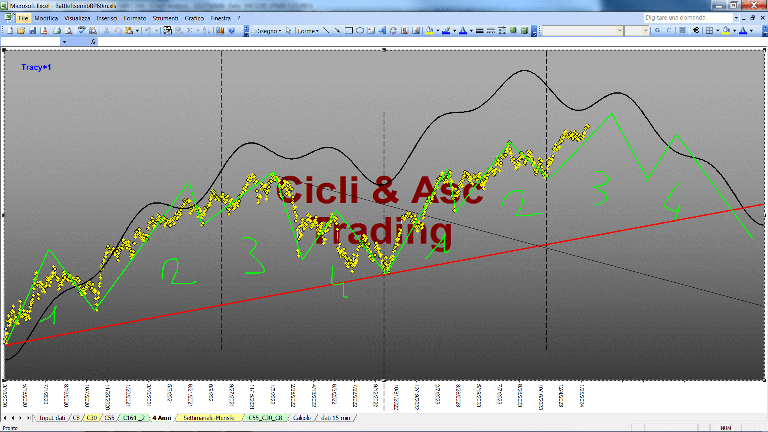Click the Undo arrow icon
Image resolution: width=768 pixels, height=432 pixels.
pyautogui.click(x=148, y=30)
